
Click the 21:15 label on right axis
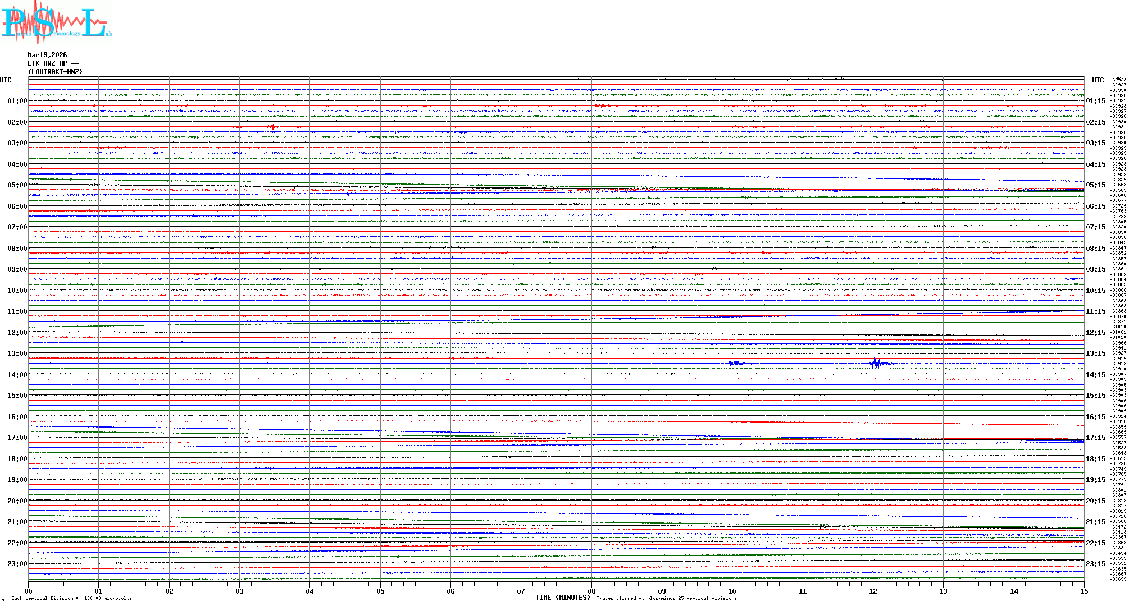point(1095,522)
